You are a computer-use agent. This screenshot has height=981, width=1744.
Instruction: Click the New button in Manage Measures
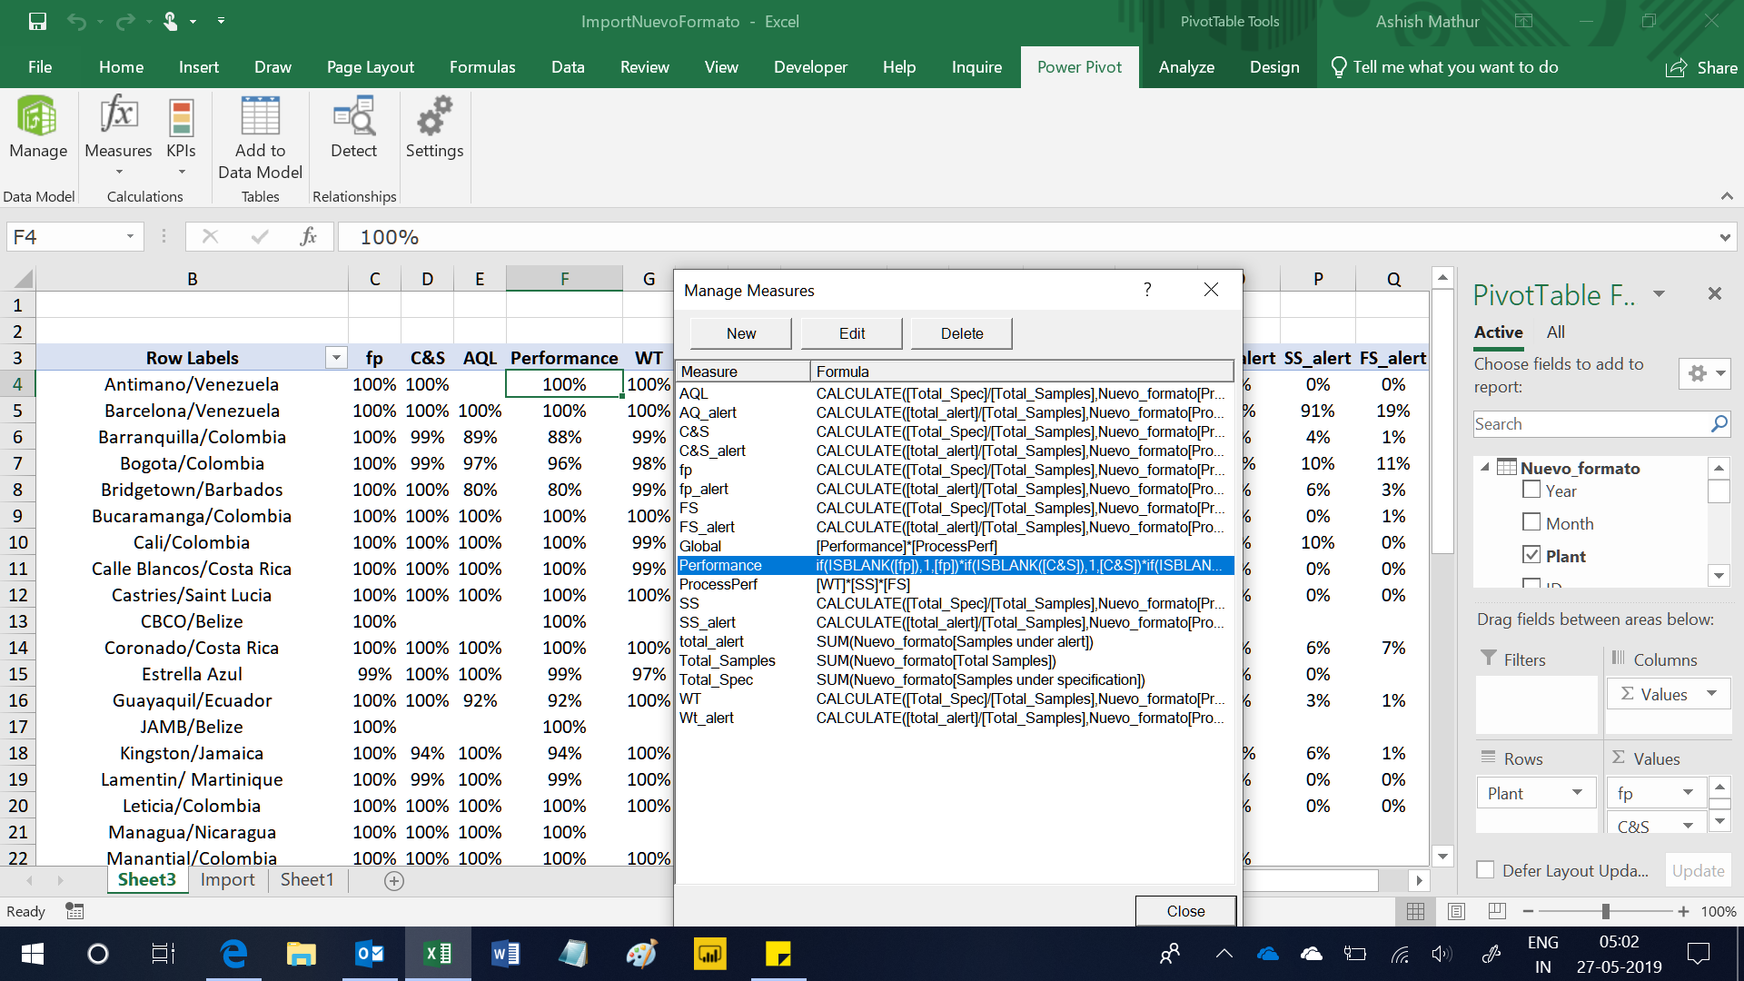pyautogui.click(x=740, y=333)
